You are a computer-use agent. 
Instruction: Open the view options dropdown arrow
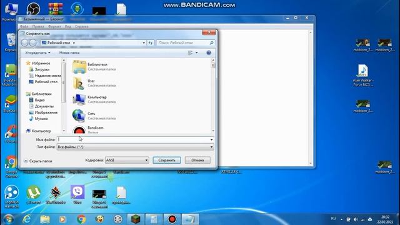(196, 52)
